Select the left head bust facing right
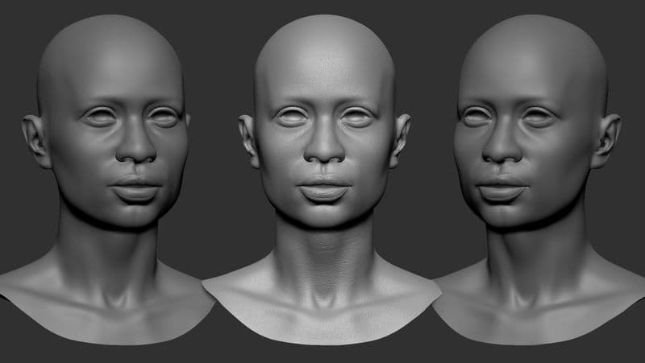Image resolution: width=645 pixels, height=363 pixels. tap(108, 179)
